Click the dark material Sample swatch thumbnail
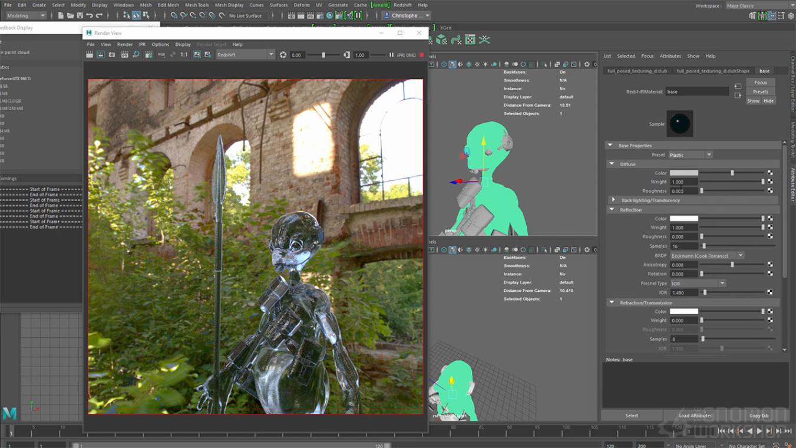 tap(681, 123)
